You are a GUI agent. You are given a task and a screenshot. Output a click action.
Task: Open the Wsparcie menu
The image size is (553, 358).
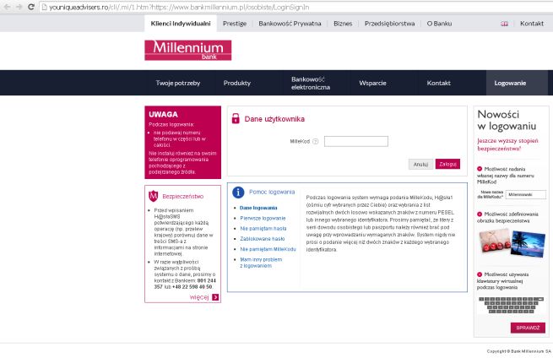tap(372, 84)
